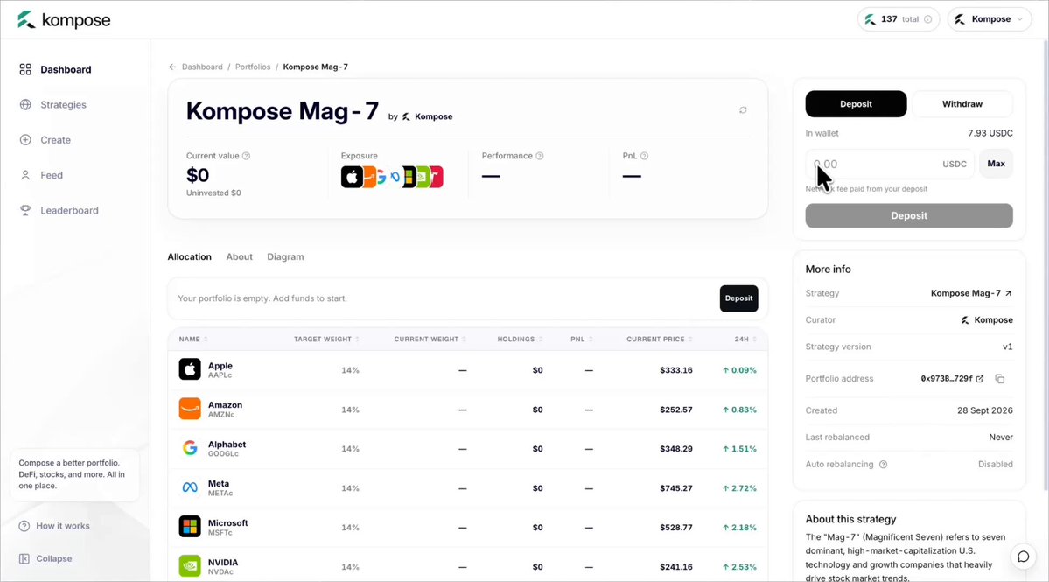Viewport: 1049px width, 582px height.
Task: Open portfolio address in external explorer
Action: [x=980, y=379]
